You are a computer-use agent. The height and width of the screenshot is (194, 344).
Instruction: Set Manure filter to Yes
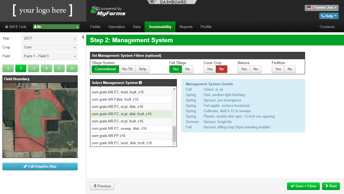[244, 69]
